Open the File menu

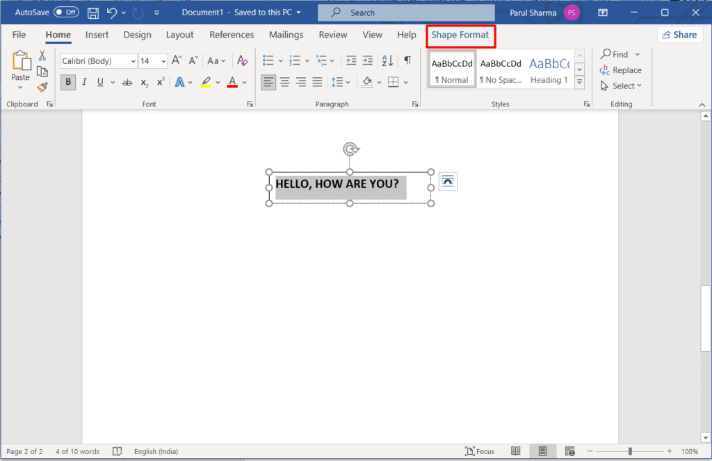pos(19,35)
